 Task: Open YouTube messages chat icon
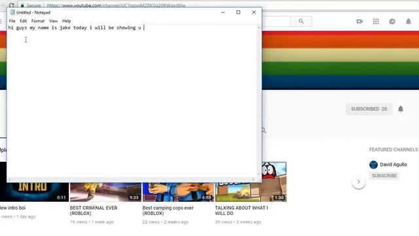click(x=392, y=22)
